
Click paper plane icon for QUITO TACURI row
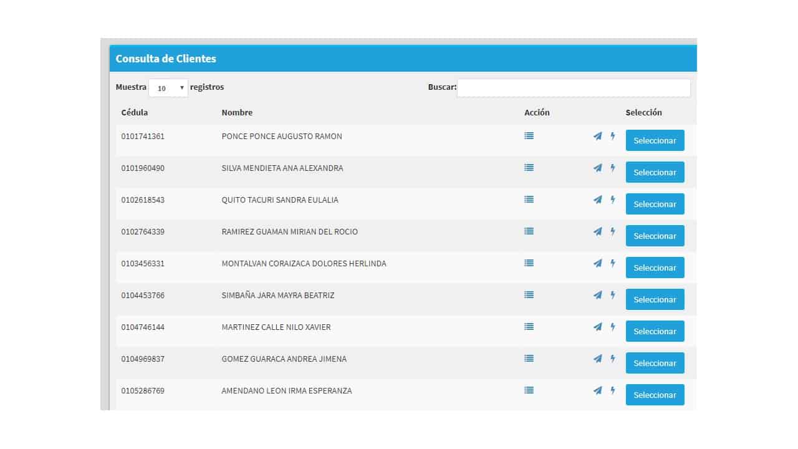[x=597, y=200]
